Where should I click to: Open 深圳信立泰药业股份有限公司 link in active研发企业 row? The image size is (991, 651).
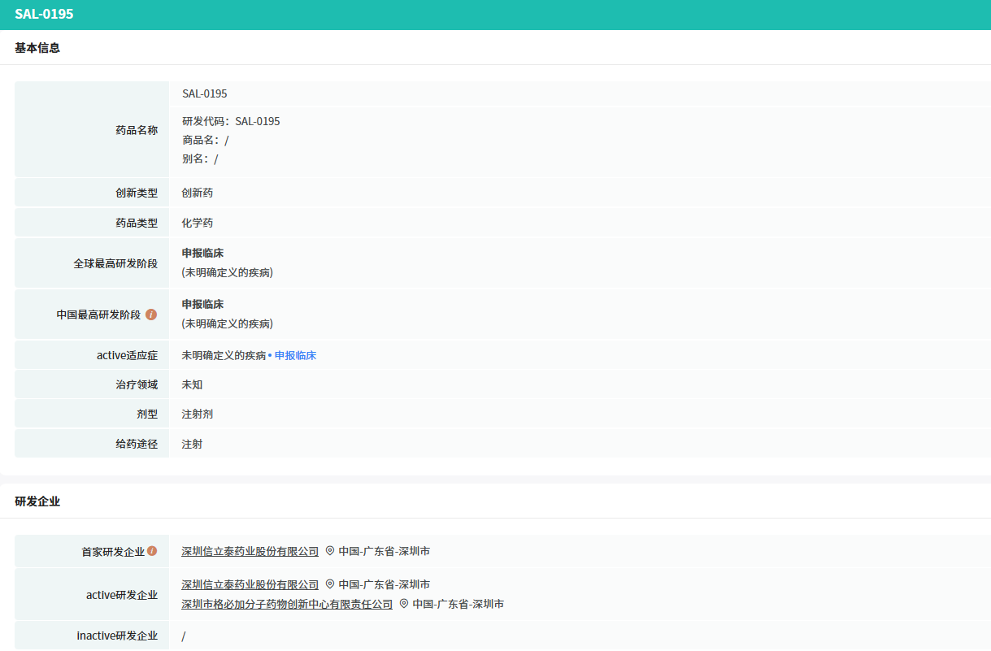tap(250, 584)
